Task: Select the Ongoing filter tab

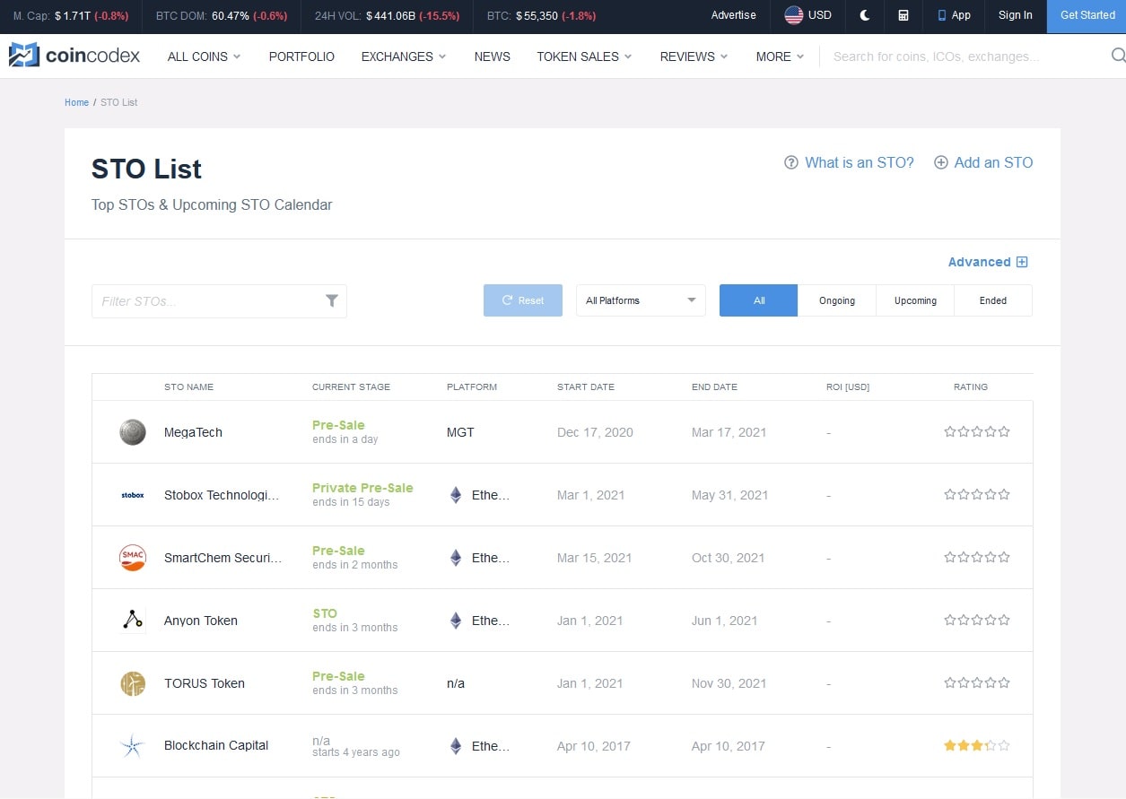Action: (x=837, y=300)
